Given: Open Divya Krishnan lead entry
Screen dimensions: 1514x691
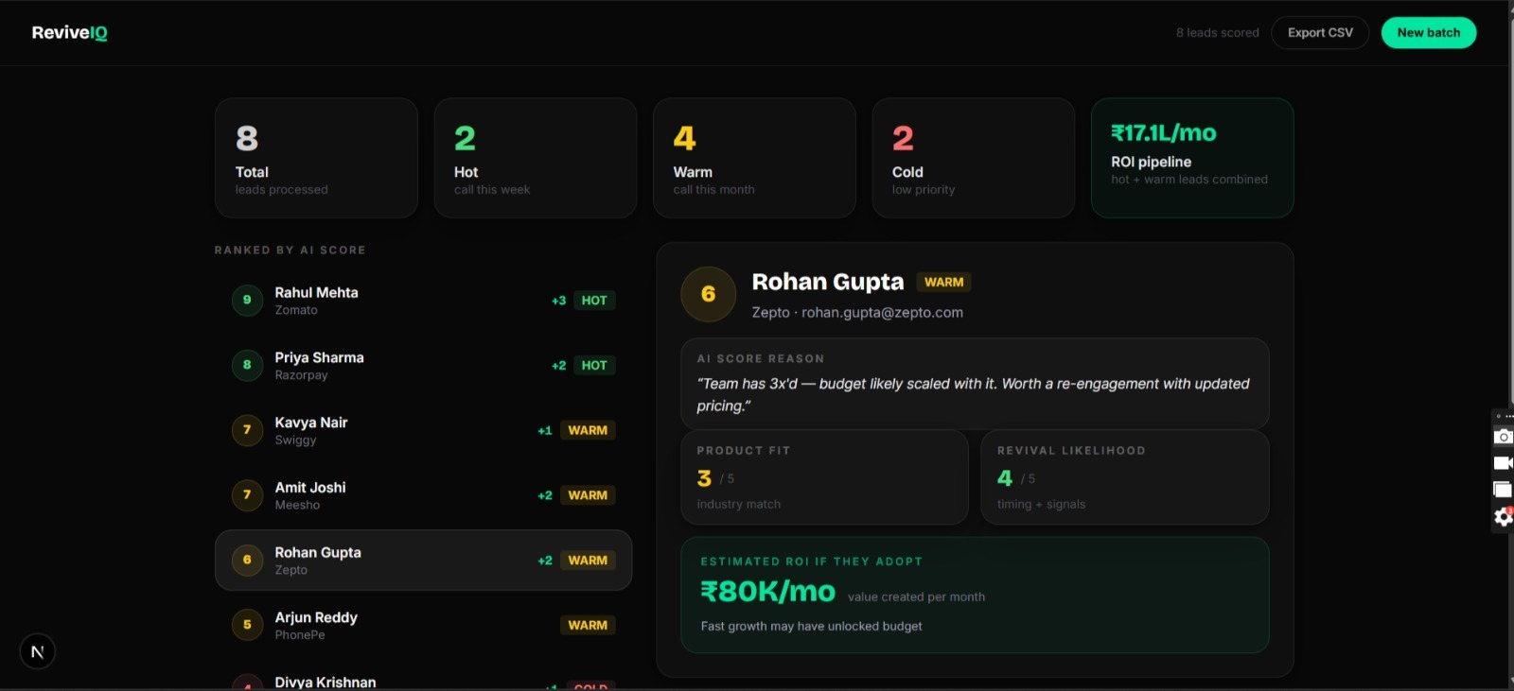Looking at the screenshot, I should [x=423, y=682].
